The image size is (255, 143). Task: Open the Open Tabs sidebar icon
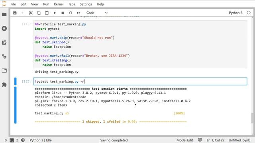4,71
